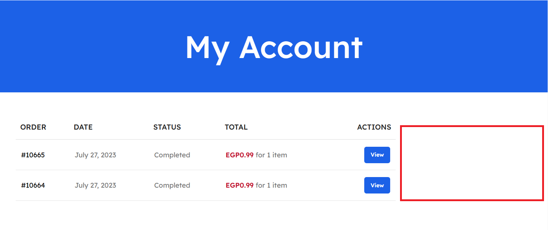The width and height of the screenshot is (548, 230).
Task: Click the ACTIONS column header
Action: [x=374, y=127]
